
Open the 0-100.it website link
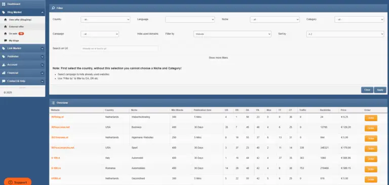pos(56,158)
